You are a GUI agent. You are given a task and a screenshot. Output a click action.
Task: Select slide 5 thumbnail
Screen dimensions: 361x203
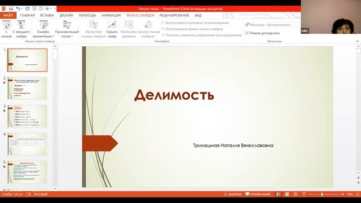coord(27,172)
